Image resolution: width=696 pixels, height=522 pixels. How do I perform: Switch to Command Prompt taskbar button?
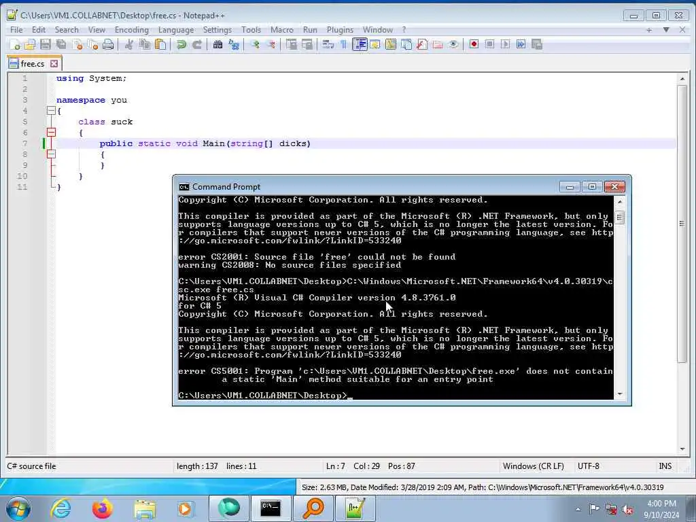point(271,508)
